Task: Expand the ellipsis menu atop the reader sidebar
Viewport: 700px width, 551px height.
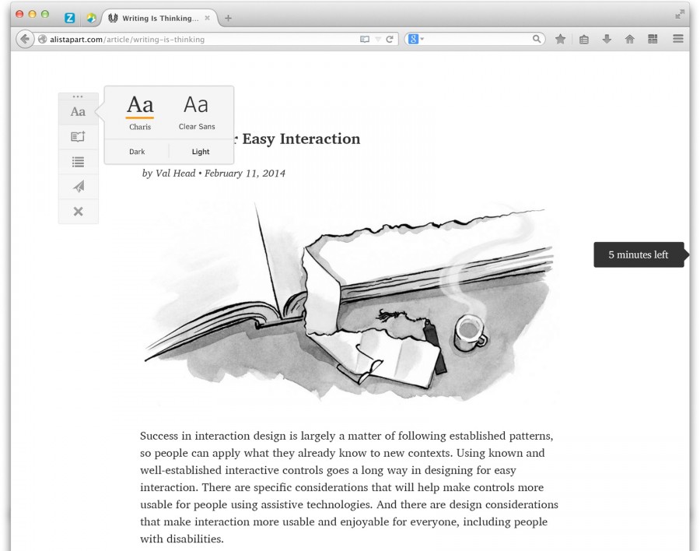Action: coord(78,95)
